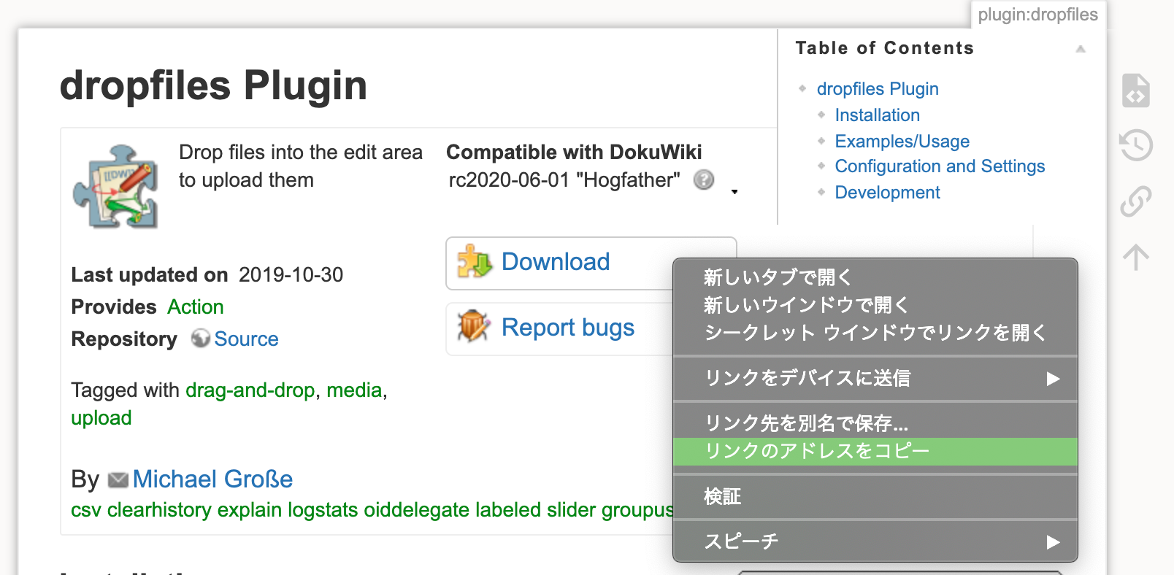Click the rc2020-06-01 "Hogfather" version text
Viewport: 1174px width, 575px height.
coord(564,180)
